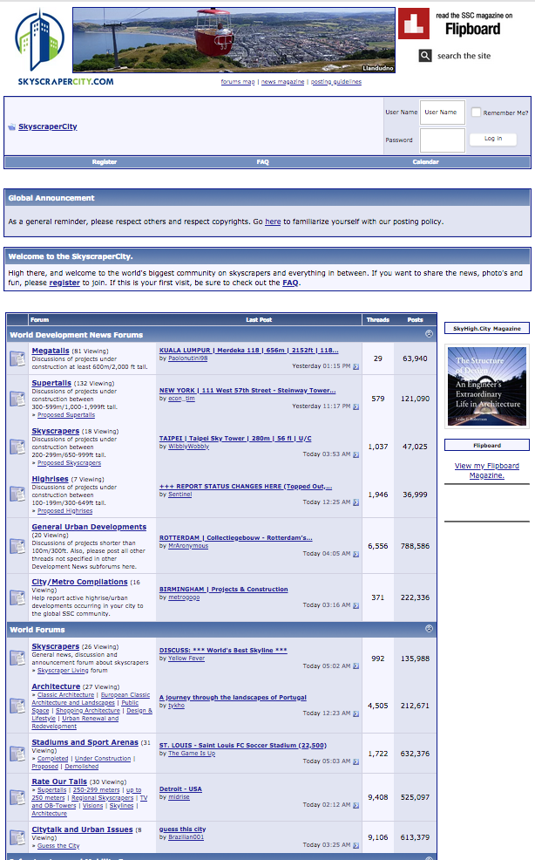Open the Guess the City subforum link
The height and width of the screenshot is (860, 535).
[x=58, y=846]
